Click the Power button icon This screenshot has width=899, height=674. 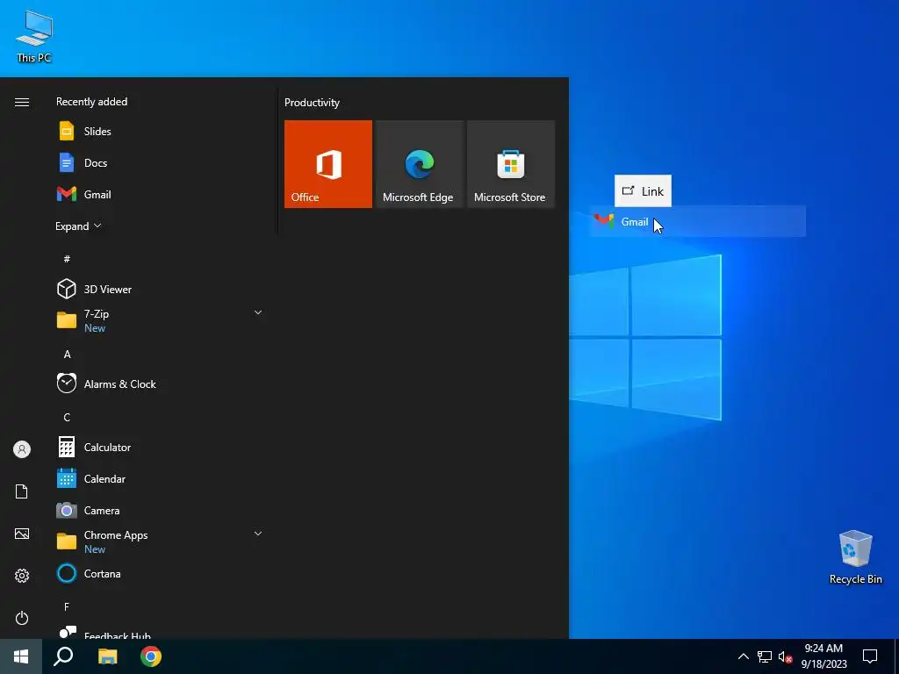[x=22, y=618]
